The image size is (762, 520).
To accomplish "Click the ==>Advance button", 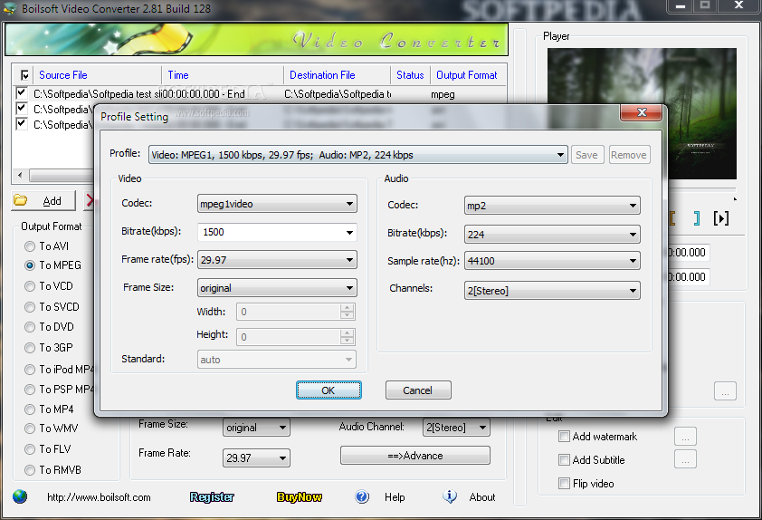I will tap(415, 456).
